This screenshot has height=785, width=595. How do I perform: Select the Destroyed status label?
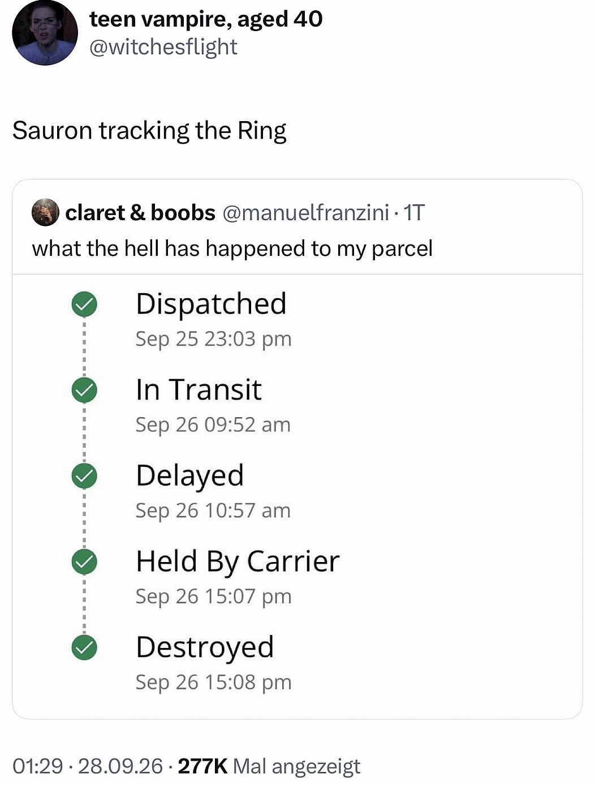[205, 647]
